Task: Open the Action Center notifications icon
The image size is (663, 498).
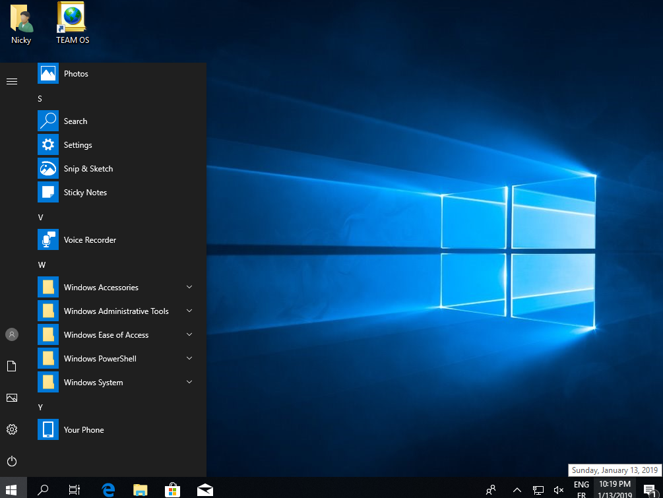Action: [650, 490]
